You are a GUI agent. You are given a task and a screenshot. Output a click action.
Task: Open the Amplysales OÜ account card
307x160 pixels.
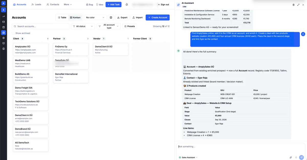[31, 50]
